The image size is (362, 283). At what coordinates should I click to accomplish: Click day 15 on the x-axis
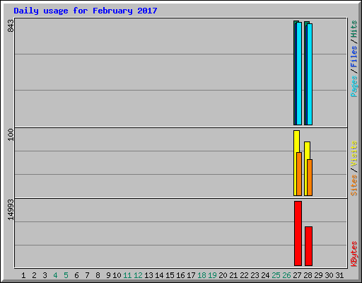coord(170,275)
